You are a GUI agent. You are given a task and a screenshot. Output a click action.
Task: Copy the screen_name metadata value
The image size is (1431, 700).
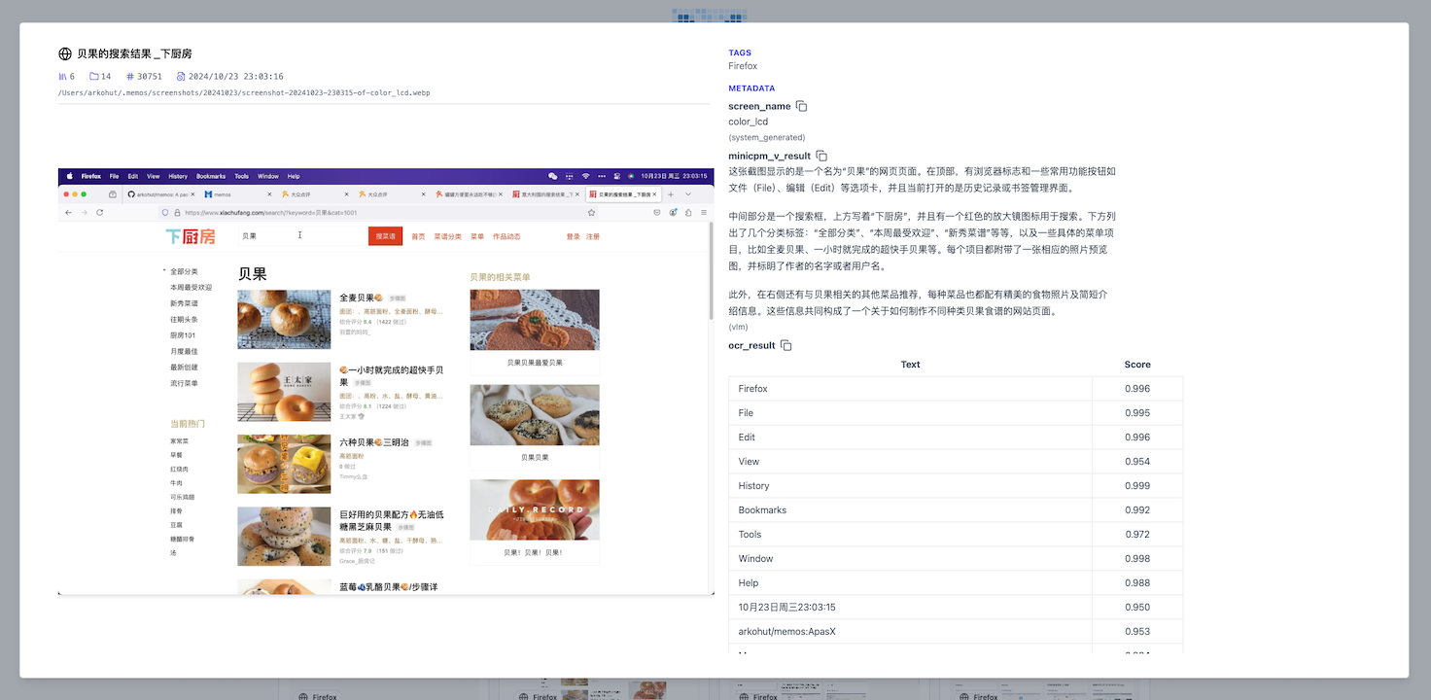(801, 106)
